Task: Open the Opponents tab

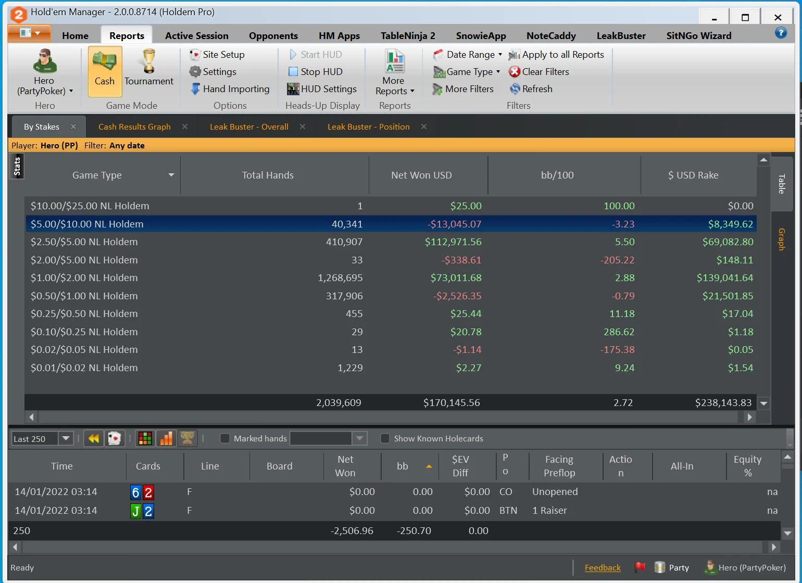Action: coord(273,35)
